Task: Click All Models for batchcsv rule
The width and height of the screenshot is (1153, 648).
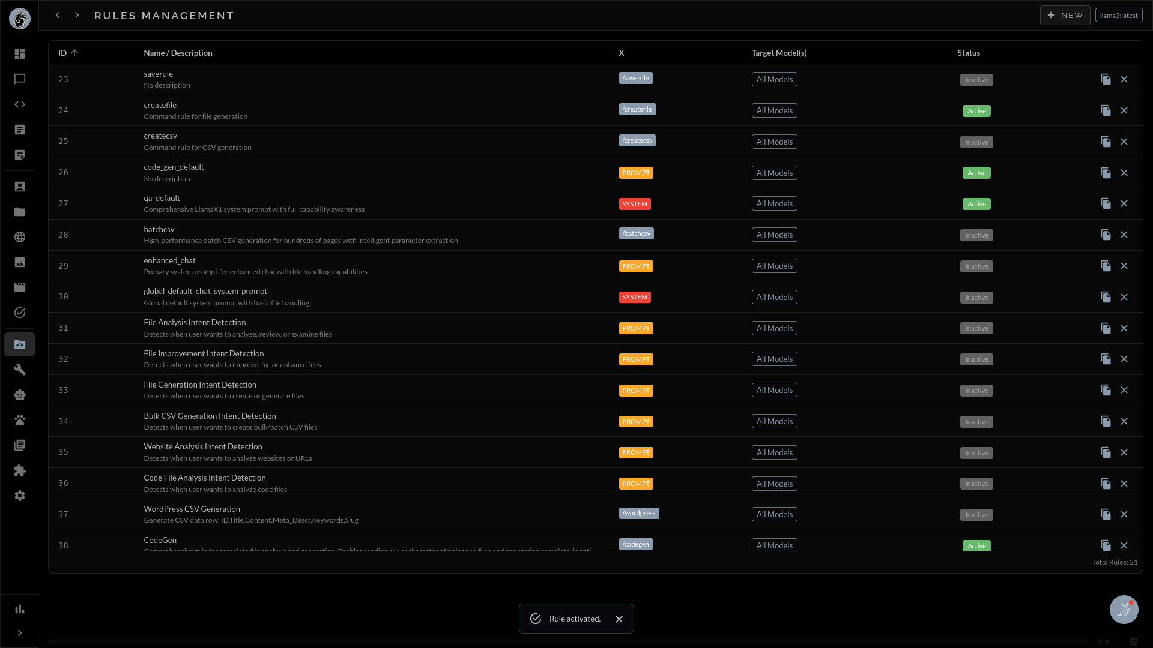Action: [774, 235]
